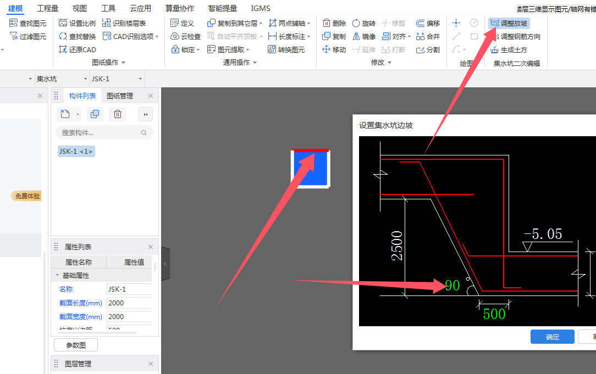
Task: Open IGMS ribbon tab
Action: click(x=261, y=8)
